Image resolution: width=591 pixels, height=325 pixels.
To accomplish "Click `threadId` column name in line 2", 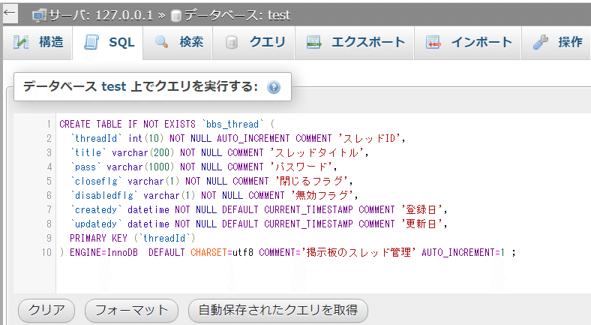I will (x=96, y=138).
